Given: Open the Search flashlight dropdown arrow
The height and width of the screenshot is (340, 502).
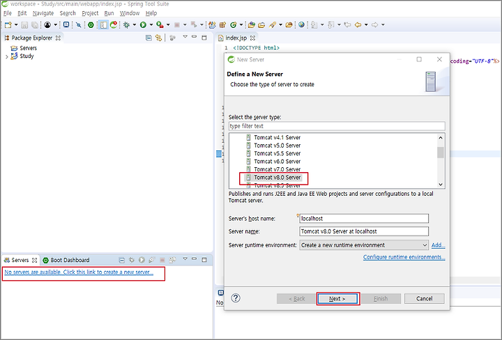Looking at the screenshot, I should point(280,24).
